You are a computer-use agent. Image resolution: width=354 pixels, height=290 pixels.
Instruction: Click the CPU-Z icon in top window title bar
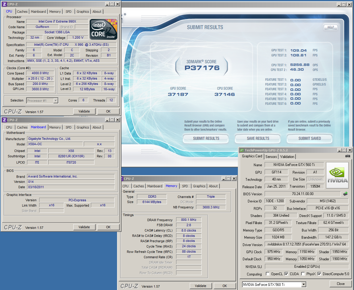pos(4,4)
